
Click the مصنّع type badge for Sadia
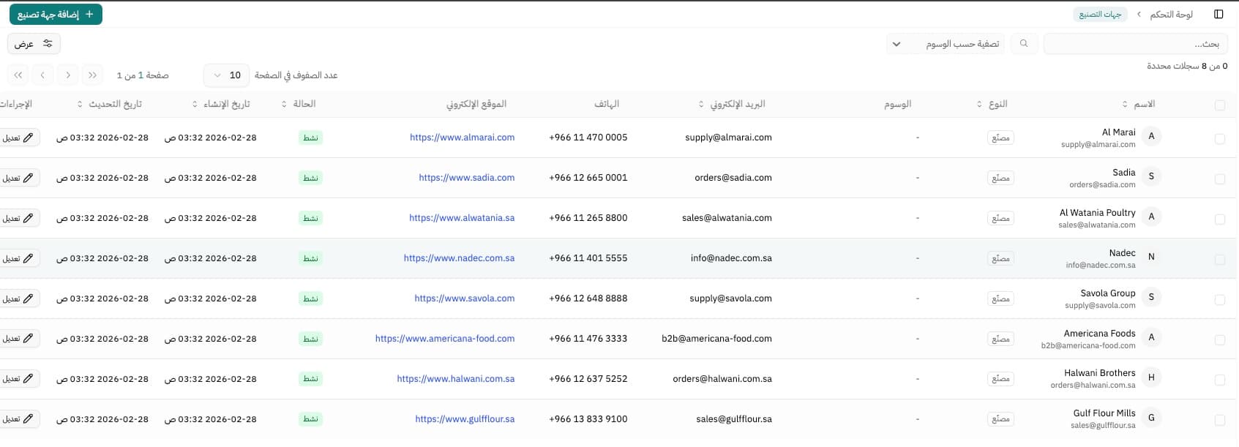pyautogui.click(x=1000, y=178)
